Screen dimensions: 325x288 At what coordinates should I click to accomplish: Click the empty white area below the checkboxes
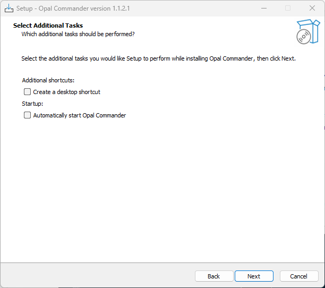point(162,187)
